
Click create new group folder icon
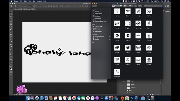153,94
